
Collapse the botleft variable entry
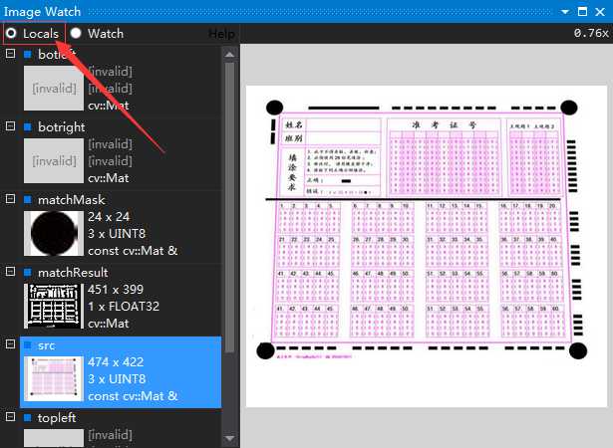(x=10, y=54)
